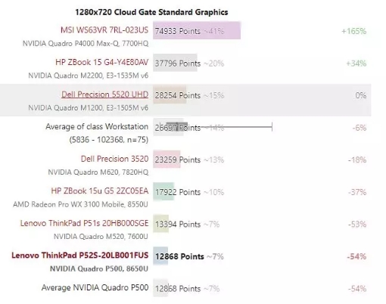
Task: Click the blue 12868 Points bar
Action: click(160, 256)
